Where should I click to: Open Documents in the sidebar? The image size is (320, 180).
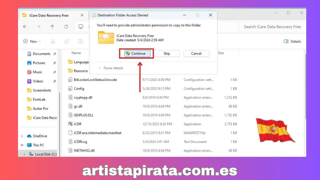41,54
